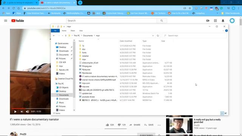Image resolution: width=242 pixels, height=136 pixels.
Task: Reload the Chrome page
Action: 14,8
